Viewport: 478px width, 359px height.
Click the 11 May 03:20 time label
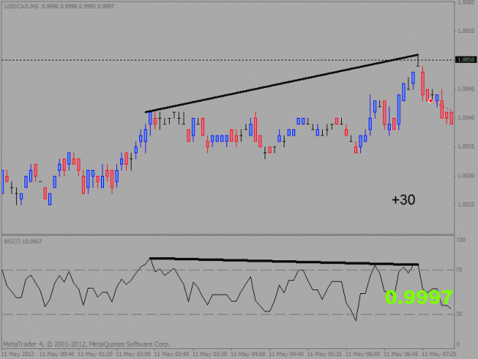click(x=210, y=354)
